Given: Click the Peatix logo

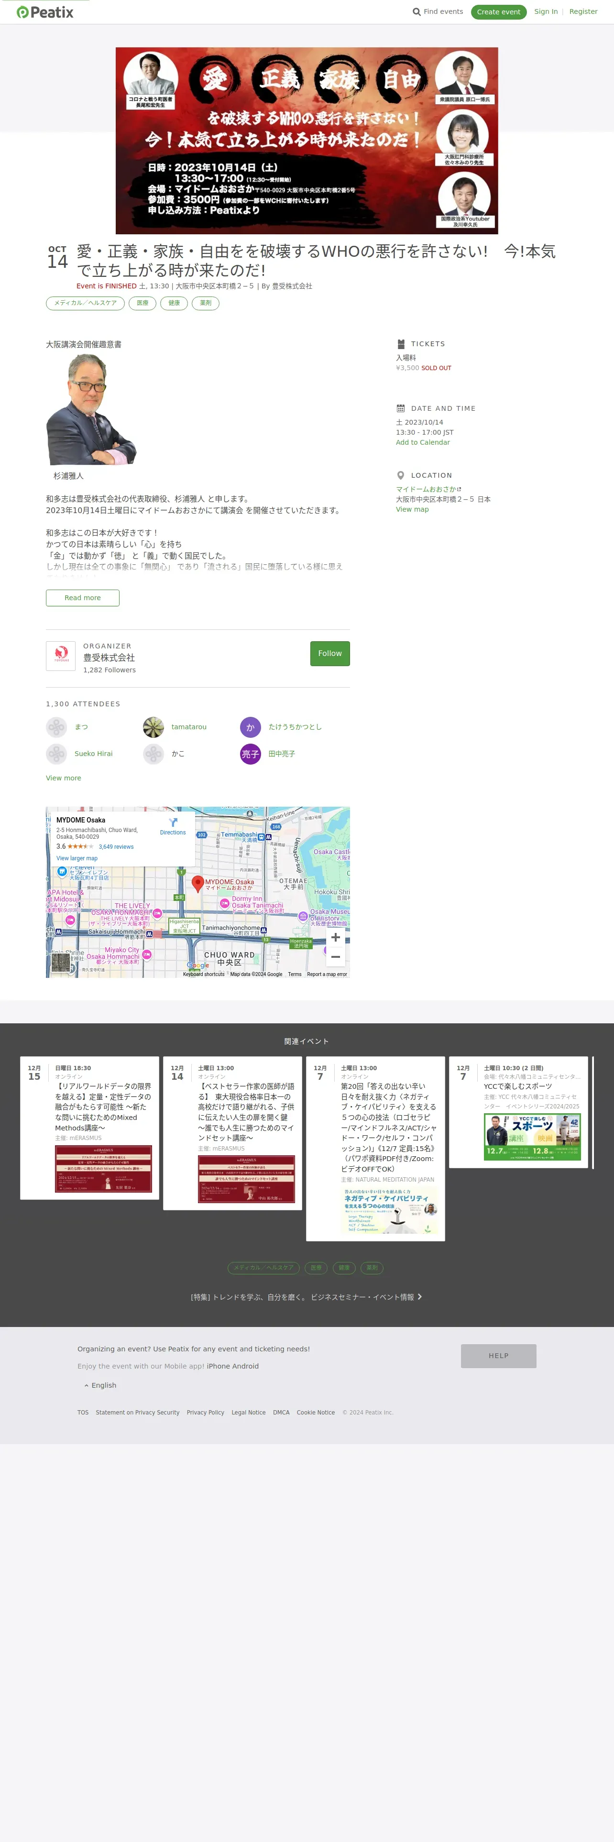Looking at the screenshot, I should (45, 12).
